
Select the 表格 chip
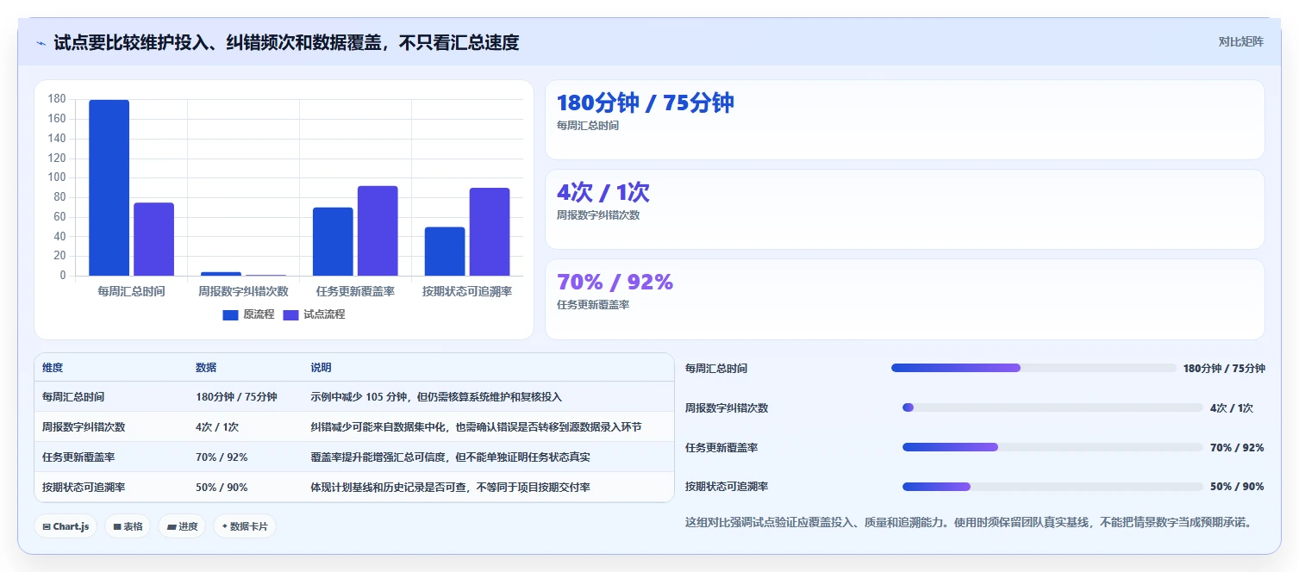128,526
